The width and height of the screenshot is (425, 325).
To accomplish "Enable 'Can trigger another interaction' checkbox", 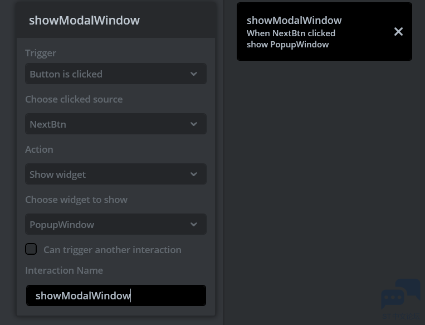I will click(x=31, y=249).
